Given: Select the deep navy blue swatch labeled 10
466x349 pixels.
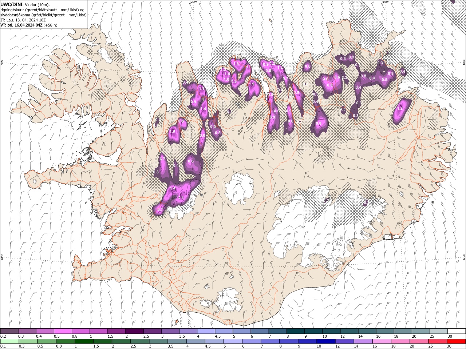Looking at the screenshot, I should [x=326, y=341].
